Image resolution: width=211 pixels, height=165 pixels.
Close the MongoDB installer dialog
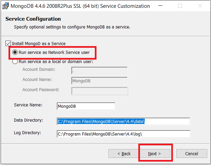click(200, 6)
